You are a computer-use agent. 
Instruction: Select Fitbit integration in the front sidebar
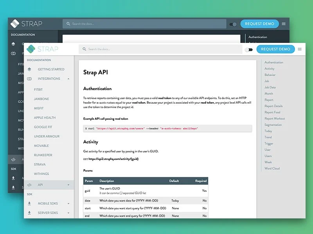click(38, 90)
